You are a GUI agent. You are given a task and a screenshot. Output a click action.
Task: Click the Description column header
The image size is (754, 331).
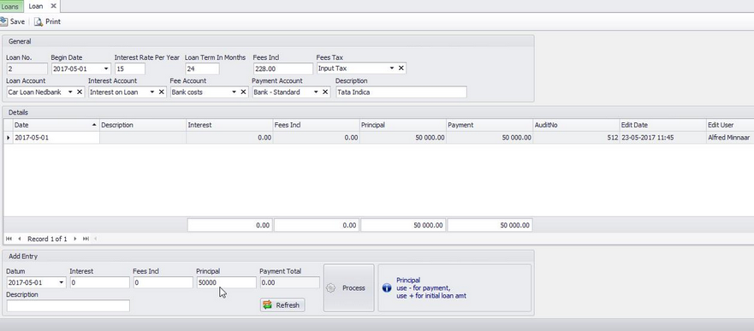tap(143, 125)
